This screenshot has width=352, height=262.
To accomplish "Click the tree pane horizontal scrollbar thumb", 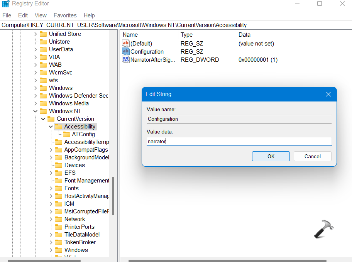I will point(44,261).
